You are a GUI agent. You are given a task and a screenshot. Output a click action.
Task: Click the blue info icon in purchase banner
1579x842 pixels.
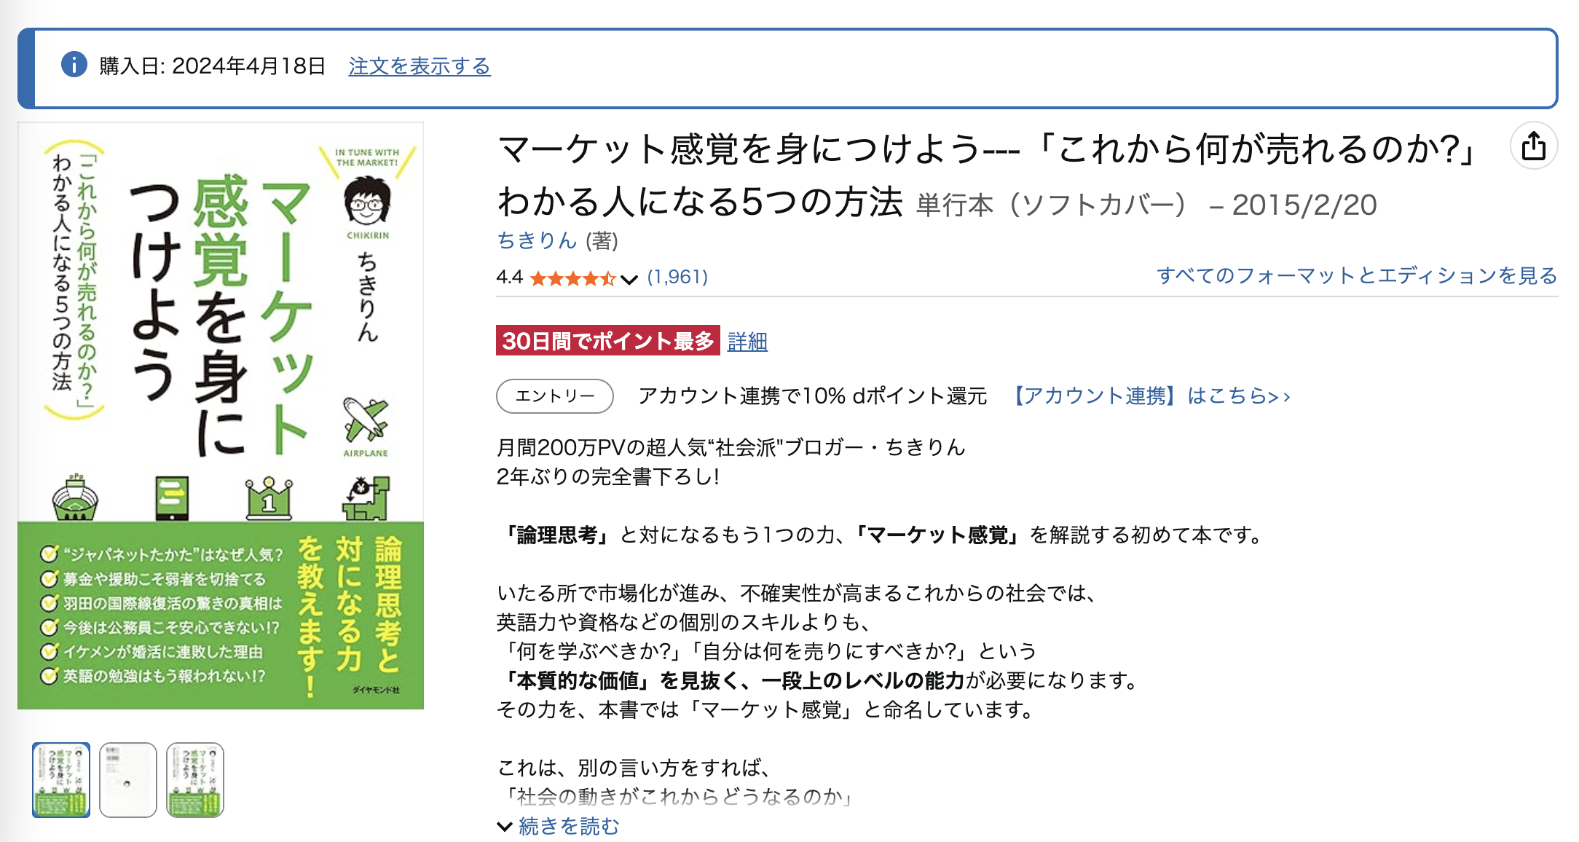74,65
